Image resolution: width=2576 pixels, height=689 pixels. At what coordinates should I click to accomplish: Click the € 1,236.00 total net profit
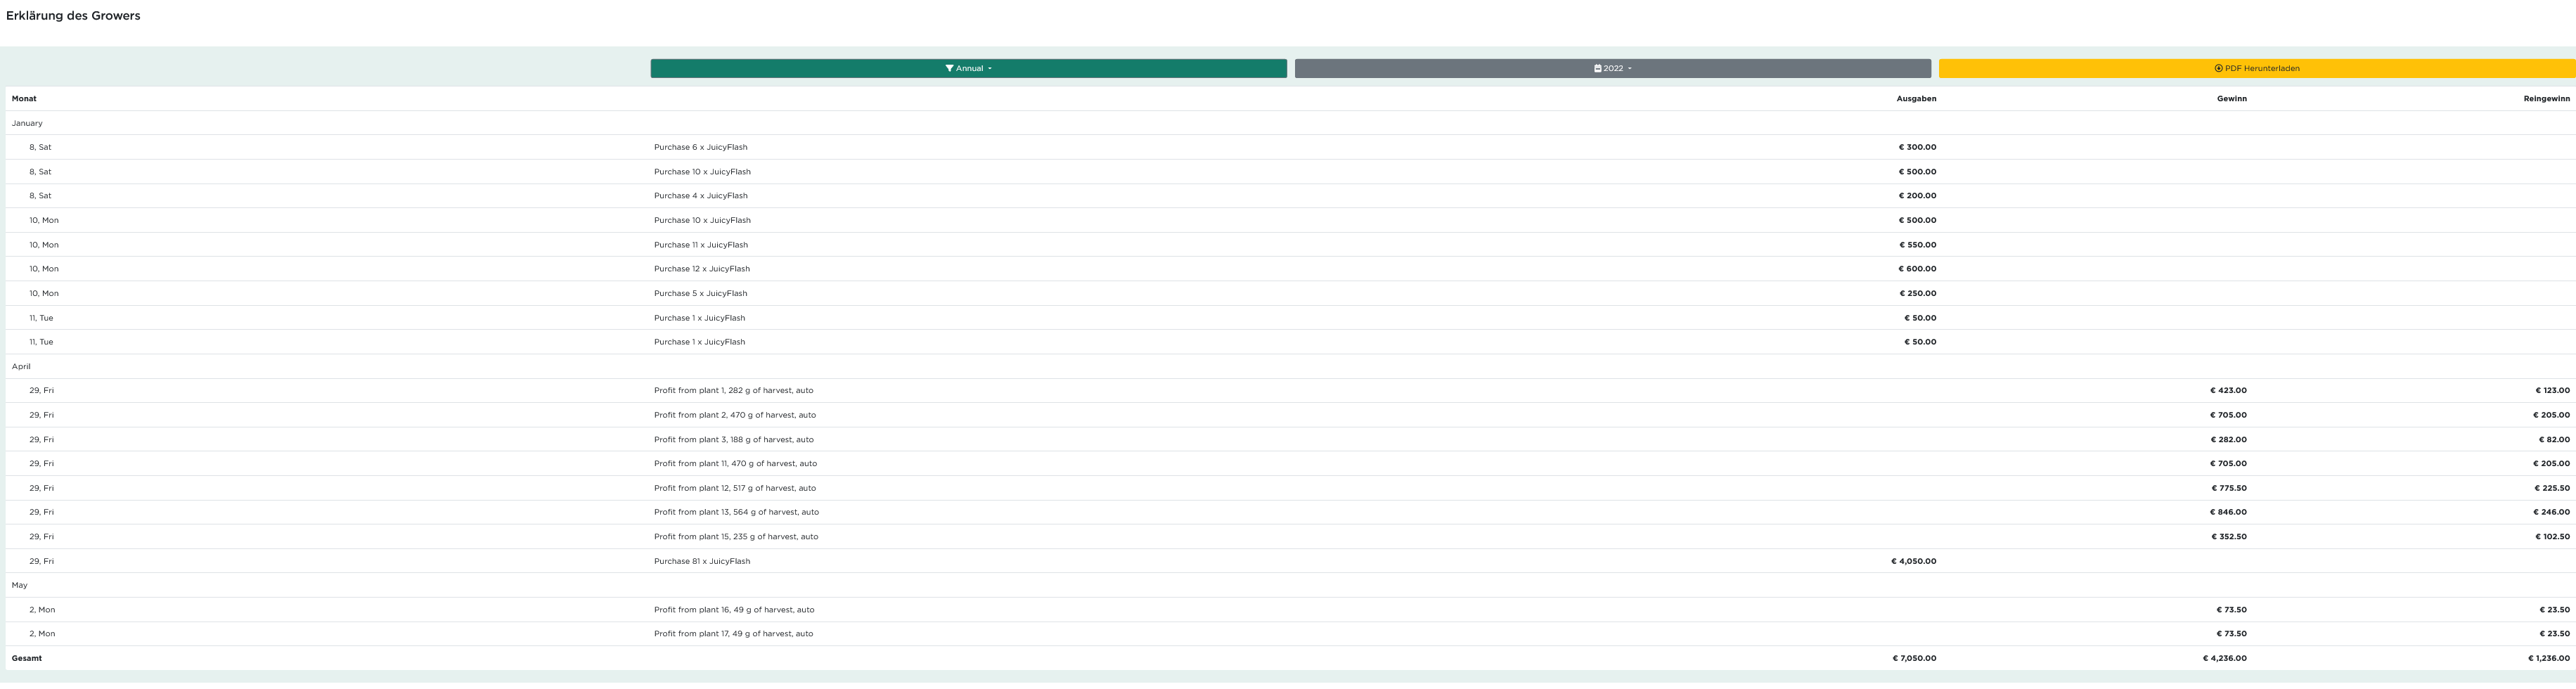click(2548, 659)
